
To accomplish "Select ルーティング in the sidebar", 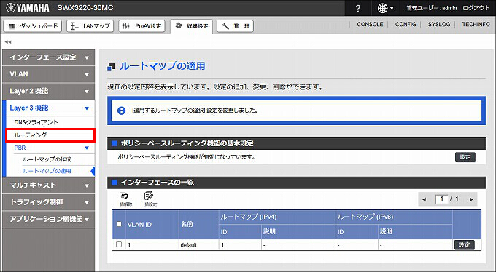I will (50, 135).
